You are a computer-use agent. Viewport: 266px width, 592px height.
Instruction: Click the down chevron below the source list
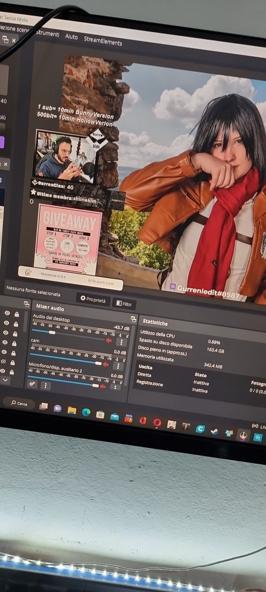(x=5, y=380)
